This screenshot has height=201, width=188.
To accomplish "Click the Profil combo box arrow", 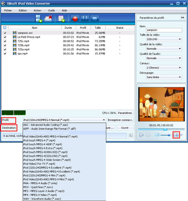I will (x=104, y=120).
